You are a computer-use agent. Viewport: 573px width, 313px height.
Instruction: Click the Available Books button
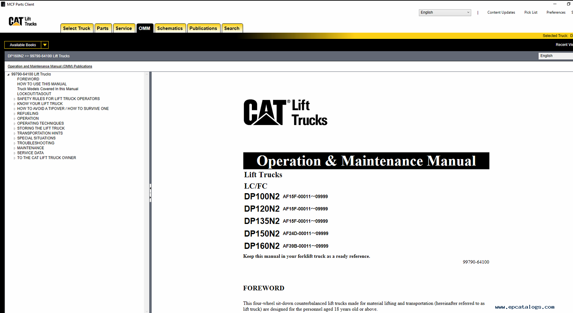[23, 45]
